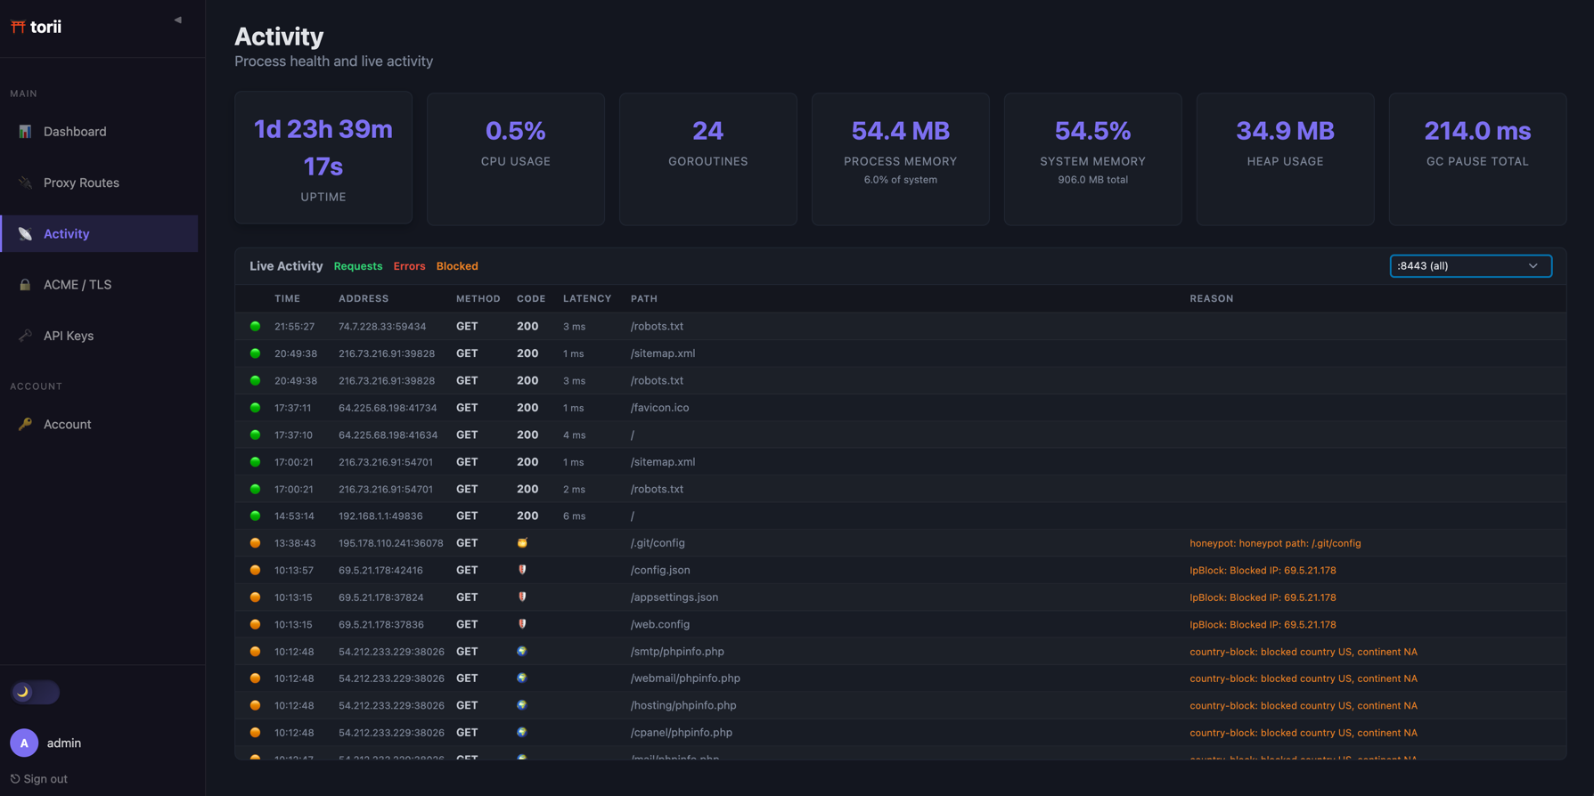1594x796 pixels.
Task: Click the Proxy Routes plug icon
Action: [x=25, y=183]
